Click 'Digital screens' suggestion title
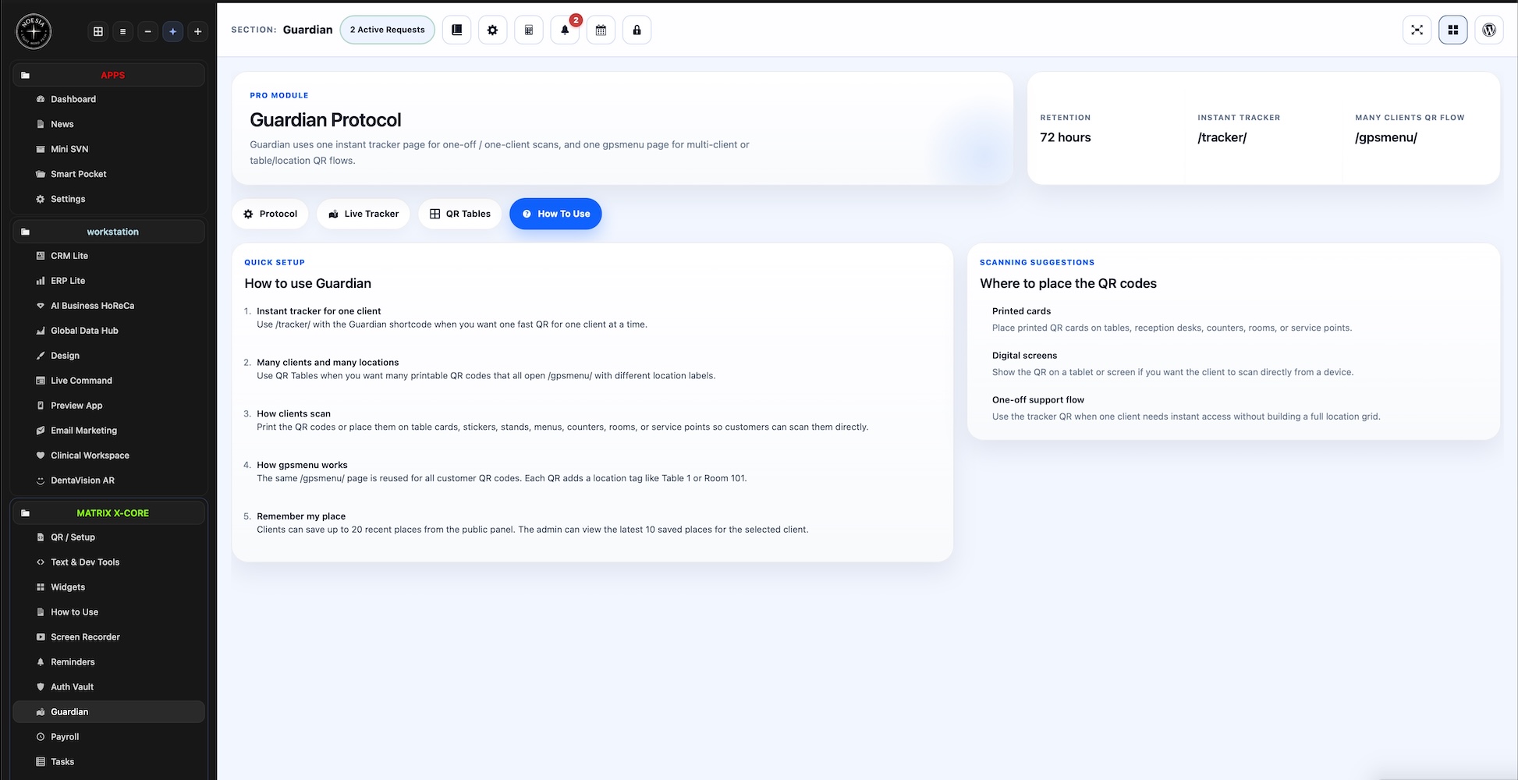The width and height of the screenshot is (1518, 780). point(1024,356)
